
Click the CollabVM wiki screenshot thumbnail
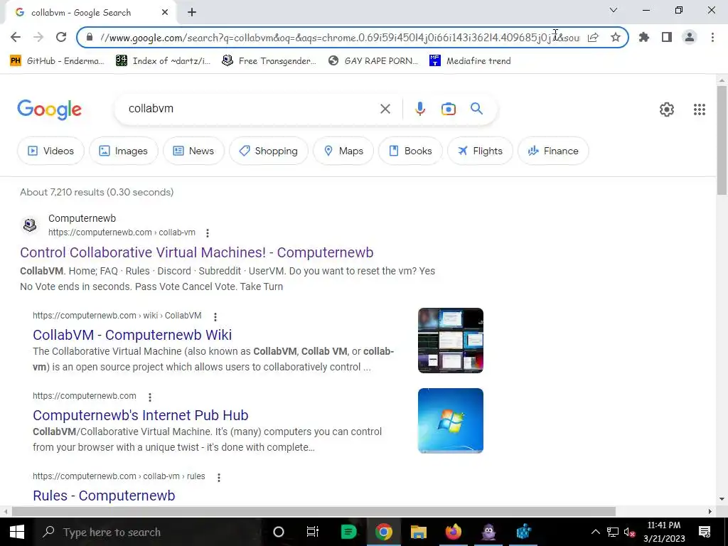tap(450, 341)
